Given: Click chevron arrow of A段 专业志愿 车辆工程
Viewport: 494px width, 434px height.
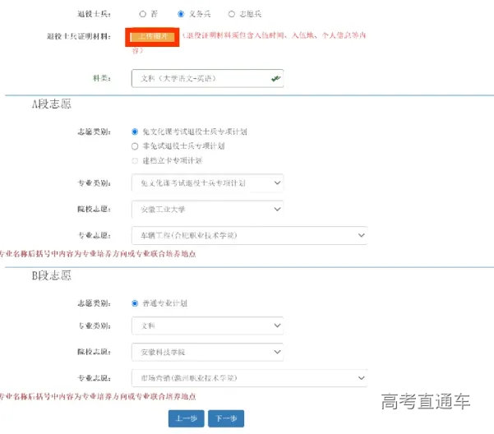Looking at the screenshot, I should [x=360, y=235].
